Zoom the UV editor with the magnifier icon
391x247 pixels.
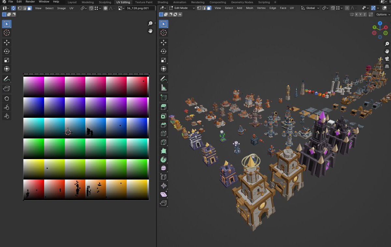(x=150, y=23)
